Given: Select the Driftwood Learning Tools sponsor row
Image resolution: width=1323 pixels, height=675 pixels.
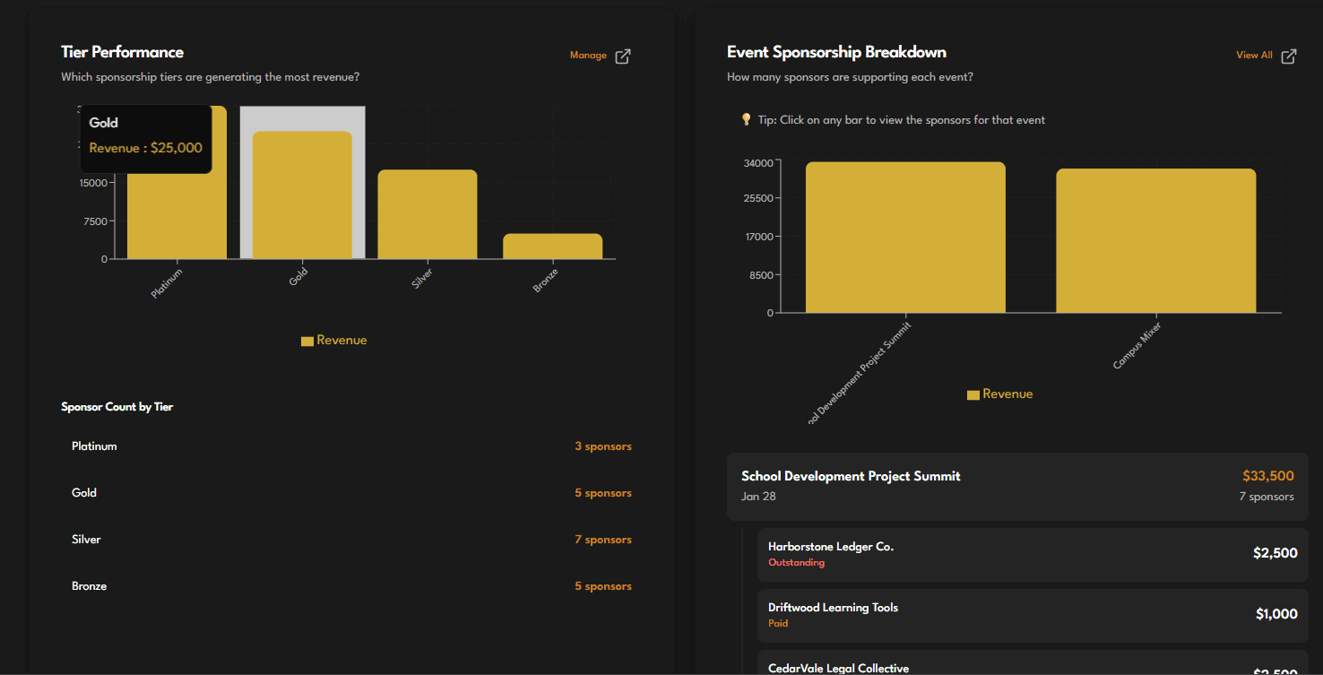Looking at the screenshot, I should [x=1031, y=614].
